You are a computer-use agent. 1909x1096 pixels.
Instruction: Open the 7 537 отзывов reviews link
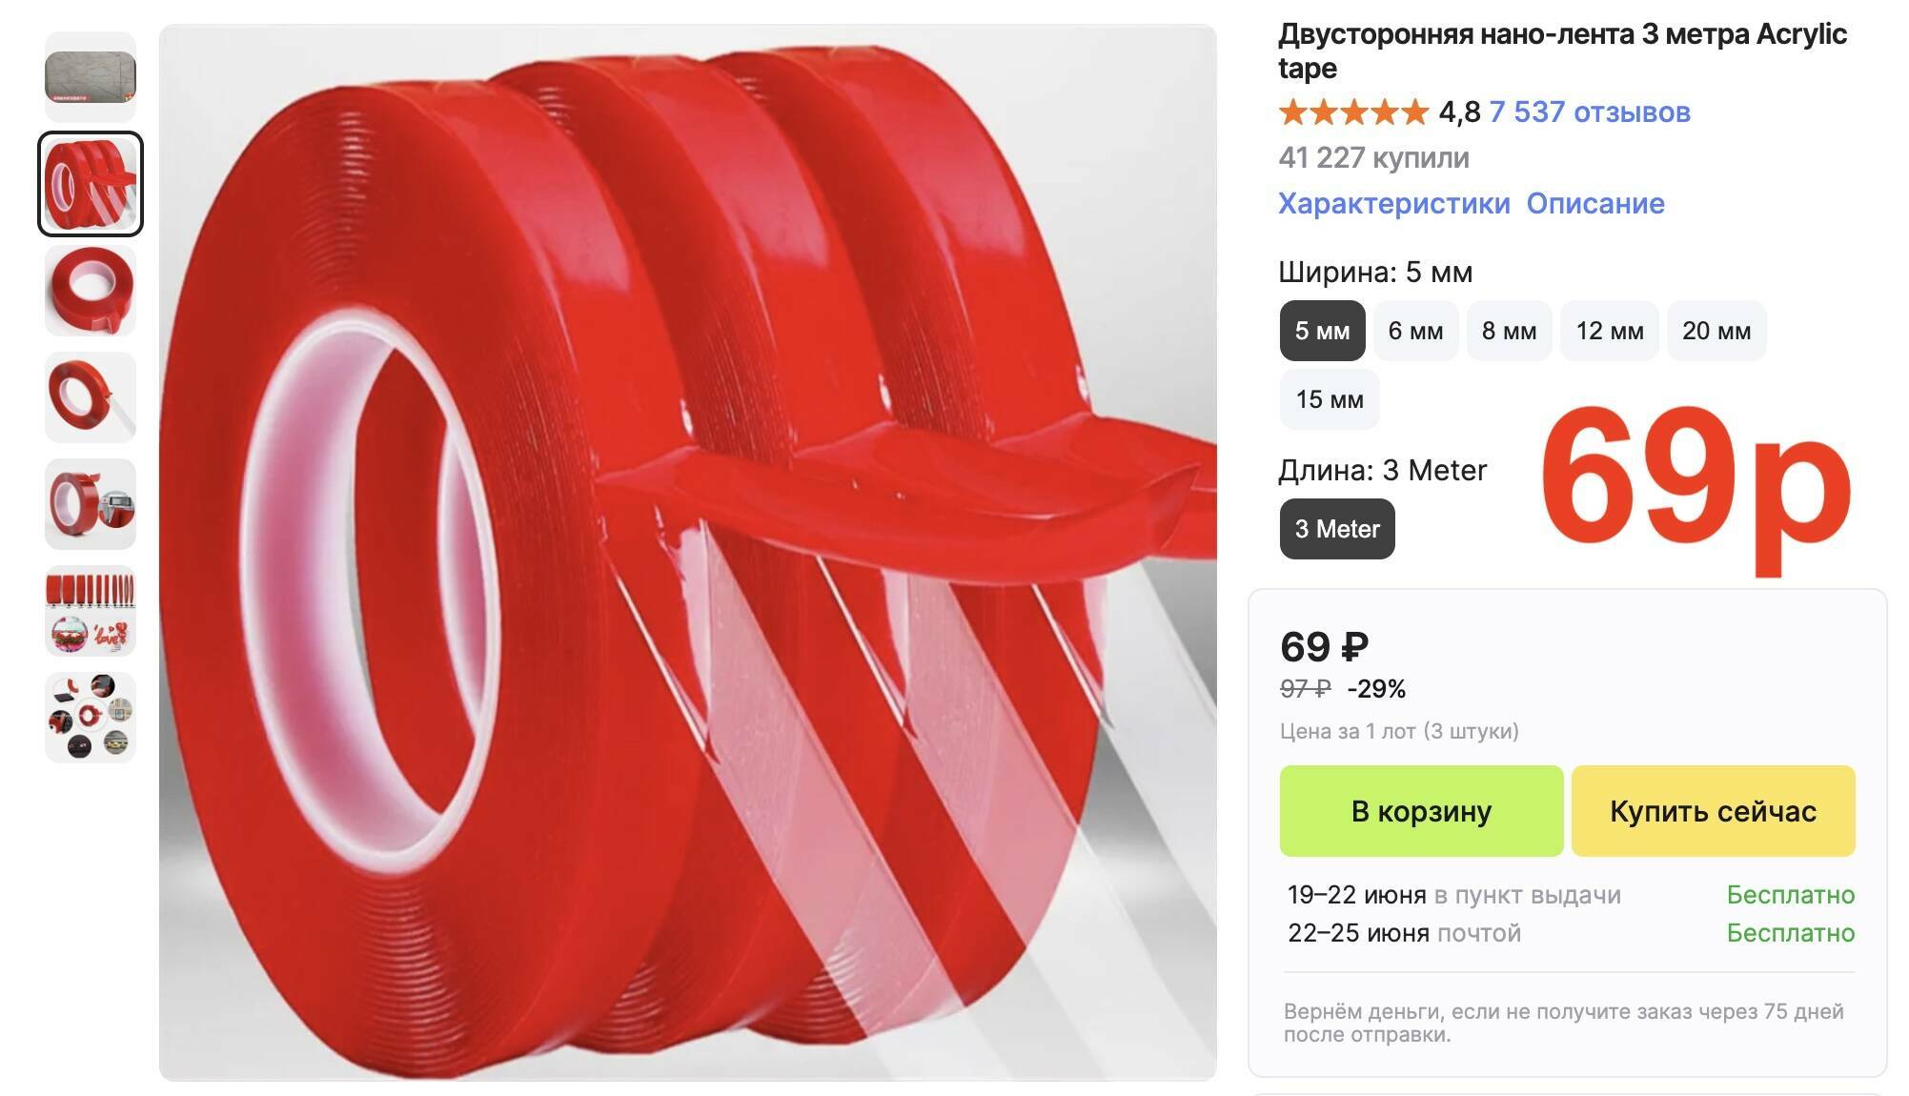coord(1589,112)
